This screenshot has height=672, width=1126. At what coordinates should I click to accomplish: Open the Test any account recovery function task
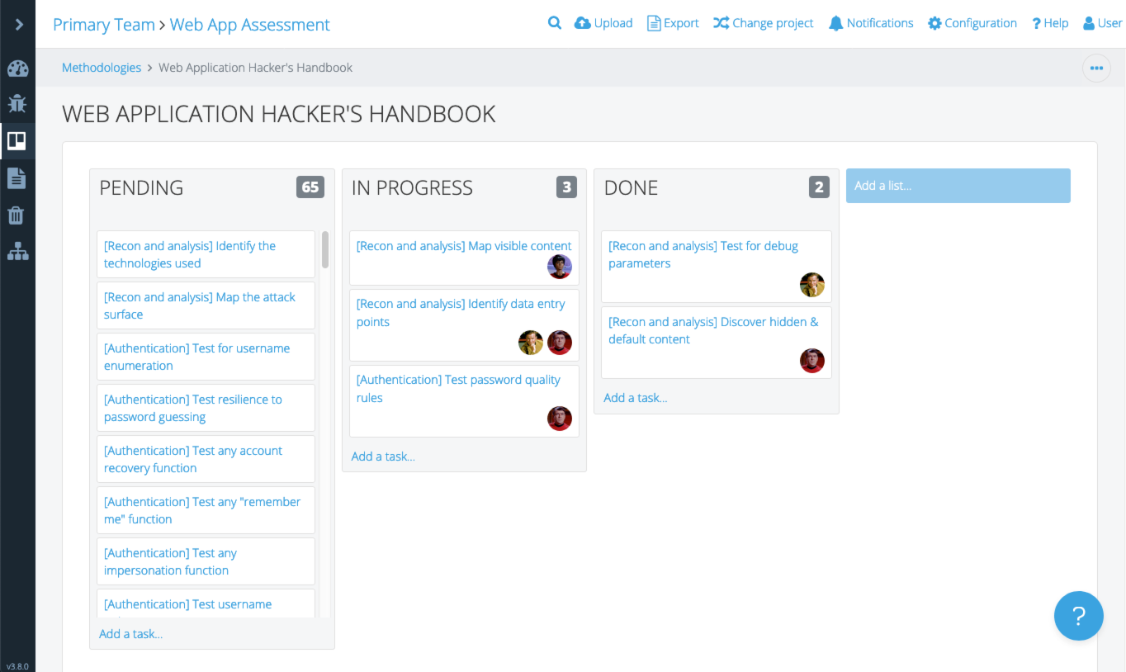pyautogui.click(x=206, y=459)
